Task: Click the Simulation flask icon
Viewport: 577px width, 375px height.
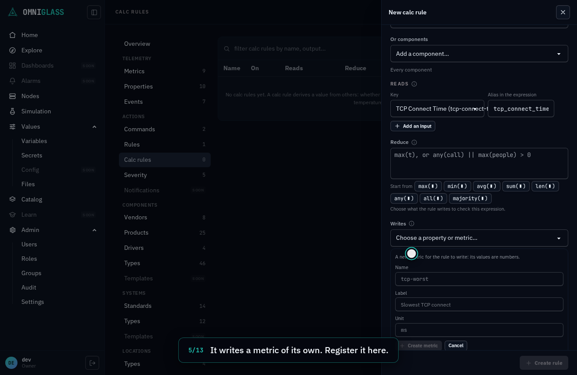Action: click(13, 111)
